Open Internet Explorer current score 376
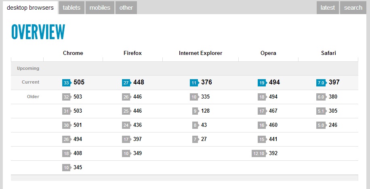Screen dimensions: 370x189 206,82
